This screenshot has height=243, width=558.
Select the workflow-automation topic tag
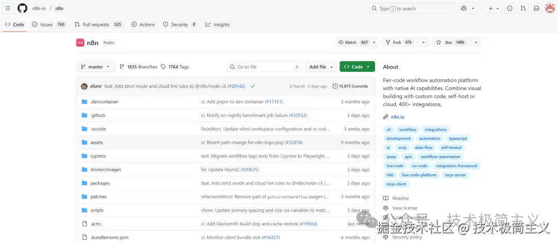click(440, 157)
